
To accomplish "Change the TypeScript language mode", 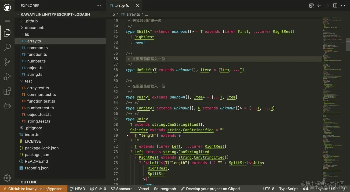I will coord(289,189).
